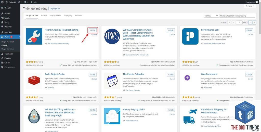Install WooCommerce plugin
The width and height of the screenshot is (261, 132).
[249, 75]
